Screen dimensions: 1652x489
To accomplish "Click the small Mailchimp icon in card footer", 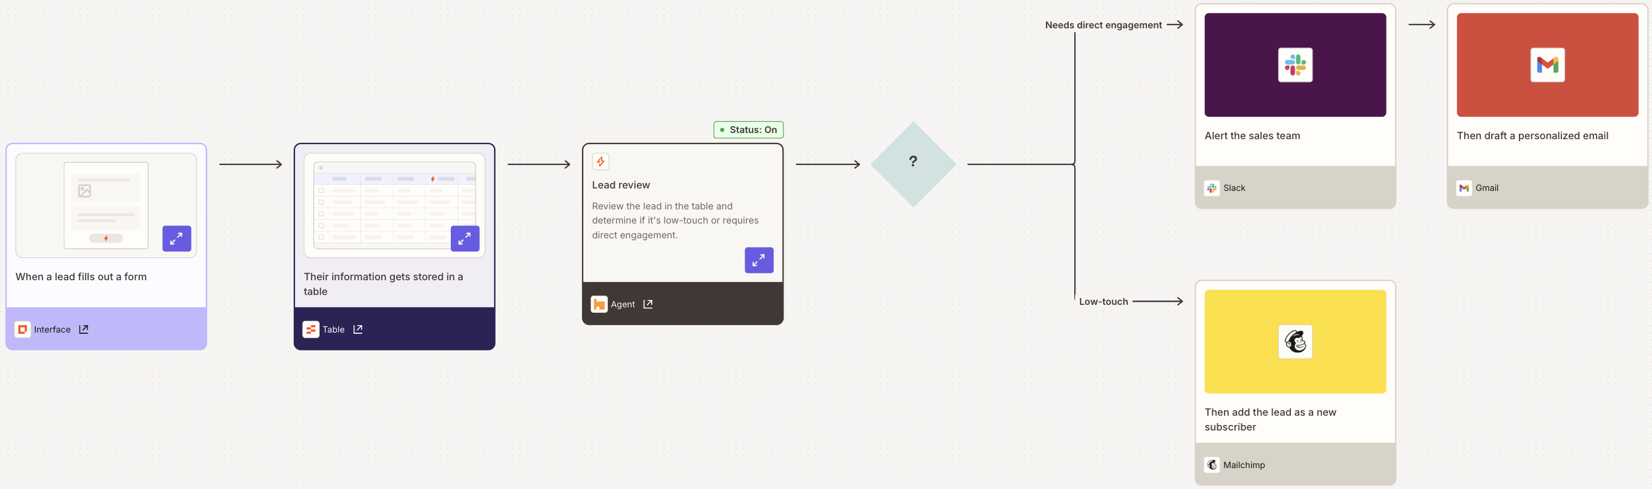I will coord(1212,464).
